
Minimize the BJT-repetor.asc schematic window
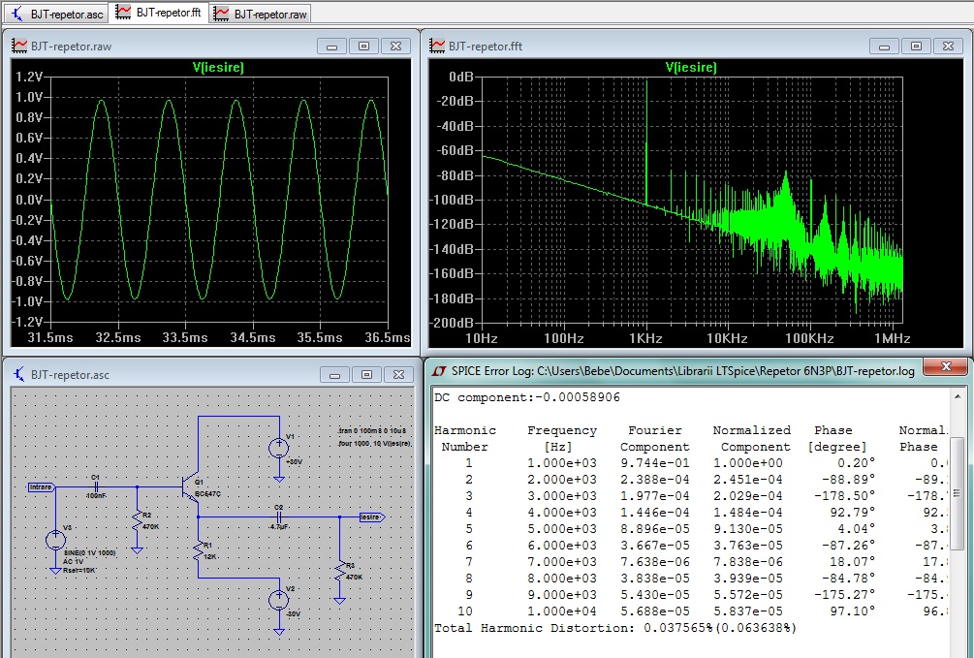tap(334, 375)
